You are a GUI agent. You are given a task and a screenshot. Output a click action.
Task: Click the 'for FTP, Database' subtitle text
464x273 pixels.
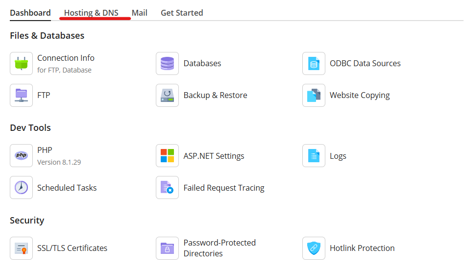click(64, 70)
